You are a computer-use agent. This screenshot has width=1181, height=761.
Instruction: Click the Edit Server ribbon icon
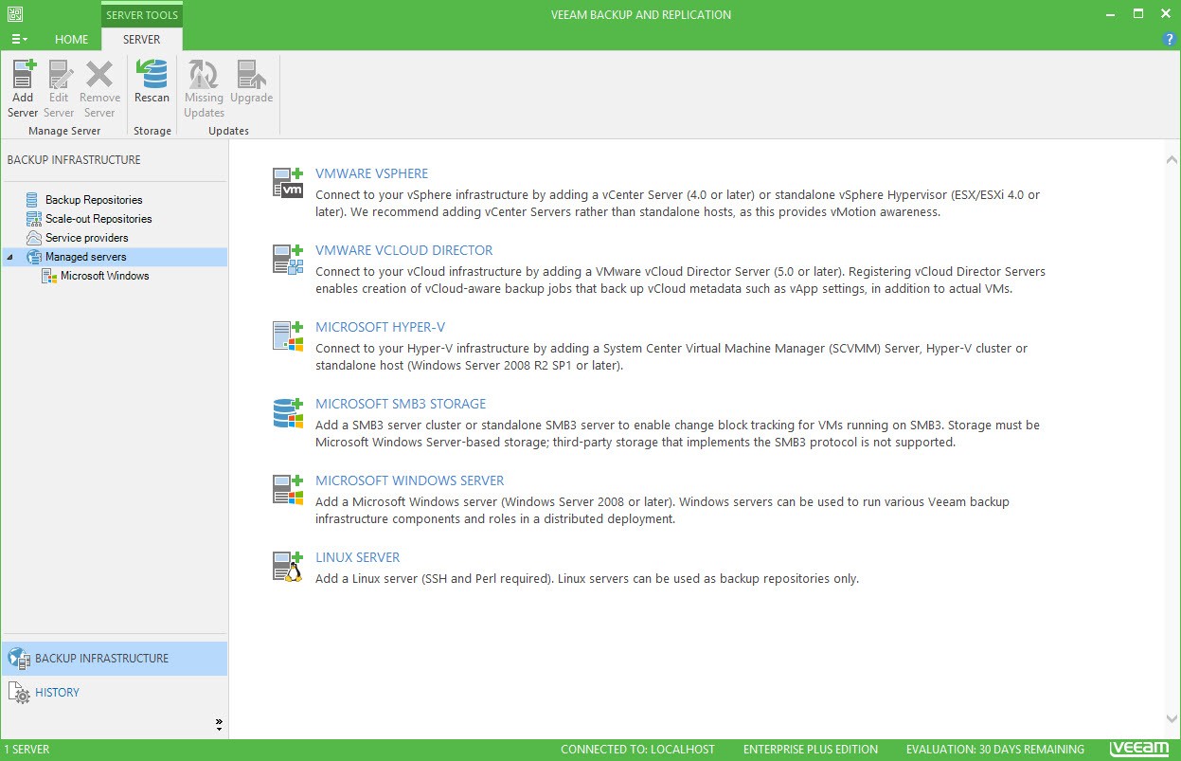coord(59,74)
